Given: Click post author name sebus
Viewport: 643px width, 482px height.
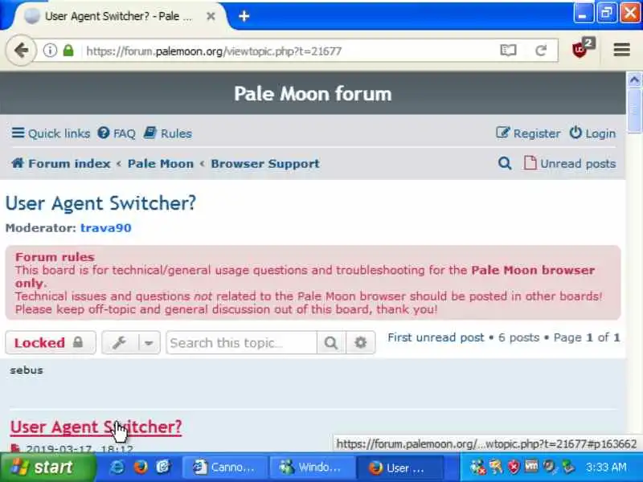Looking at the screenshot, I should coord(27,370).
